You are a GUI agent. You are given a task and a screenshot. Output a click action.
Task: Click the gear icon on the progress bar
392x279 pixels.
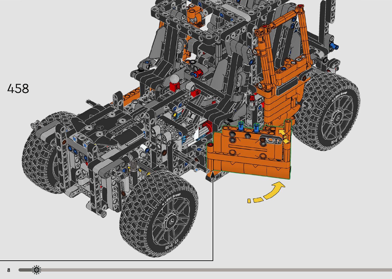[36, 270]
